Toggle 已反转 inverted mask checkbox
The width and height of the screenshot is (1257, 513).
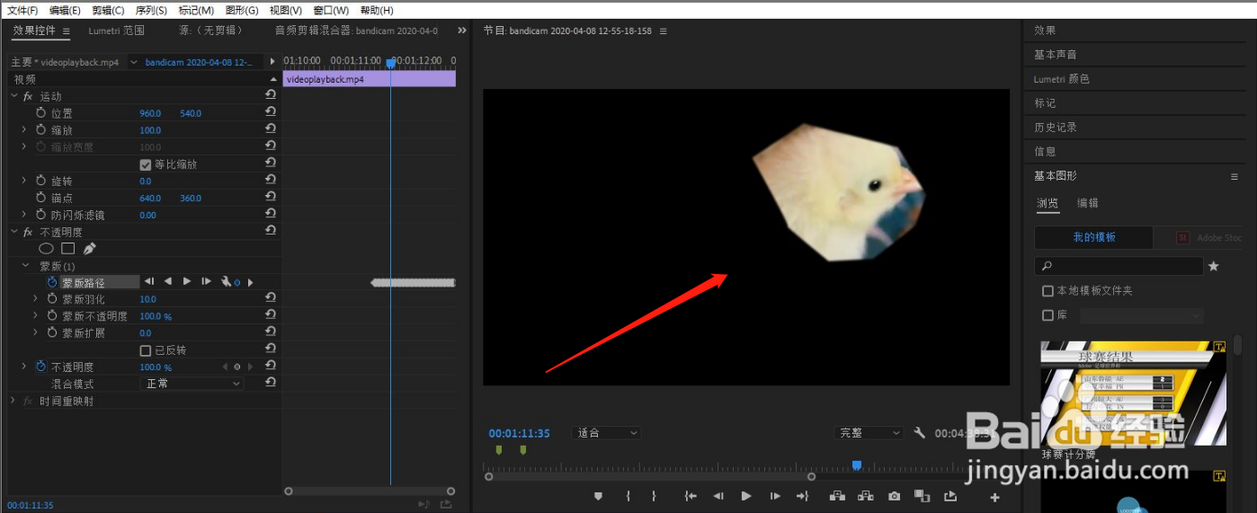(x=146, y=350)
